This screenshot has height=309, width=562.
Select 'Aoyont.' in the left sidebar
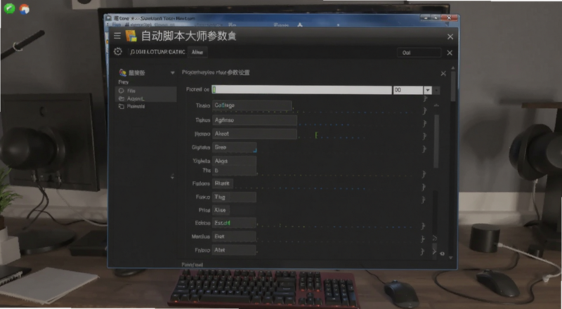tap(146, 98)
